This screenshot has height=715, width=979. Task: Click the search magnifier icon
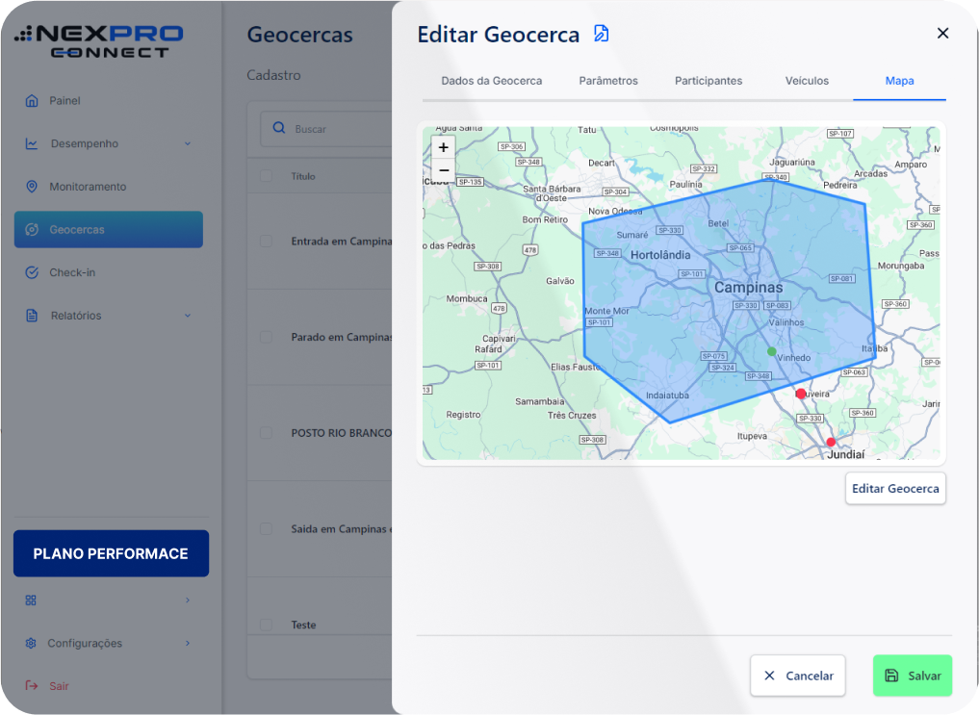click(279, 128)
